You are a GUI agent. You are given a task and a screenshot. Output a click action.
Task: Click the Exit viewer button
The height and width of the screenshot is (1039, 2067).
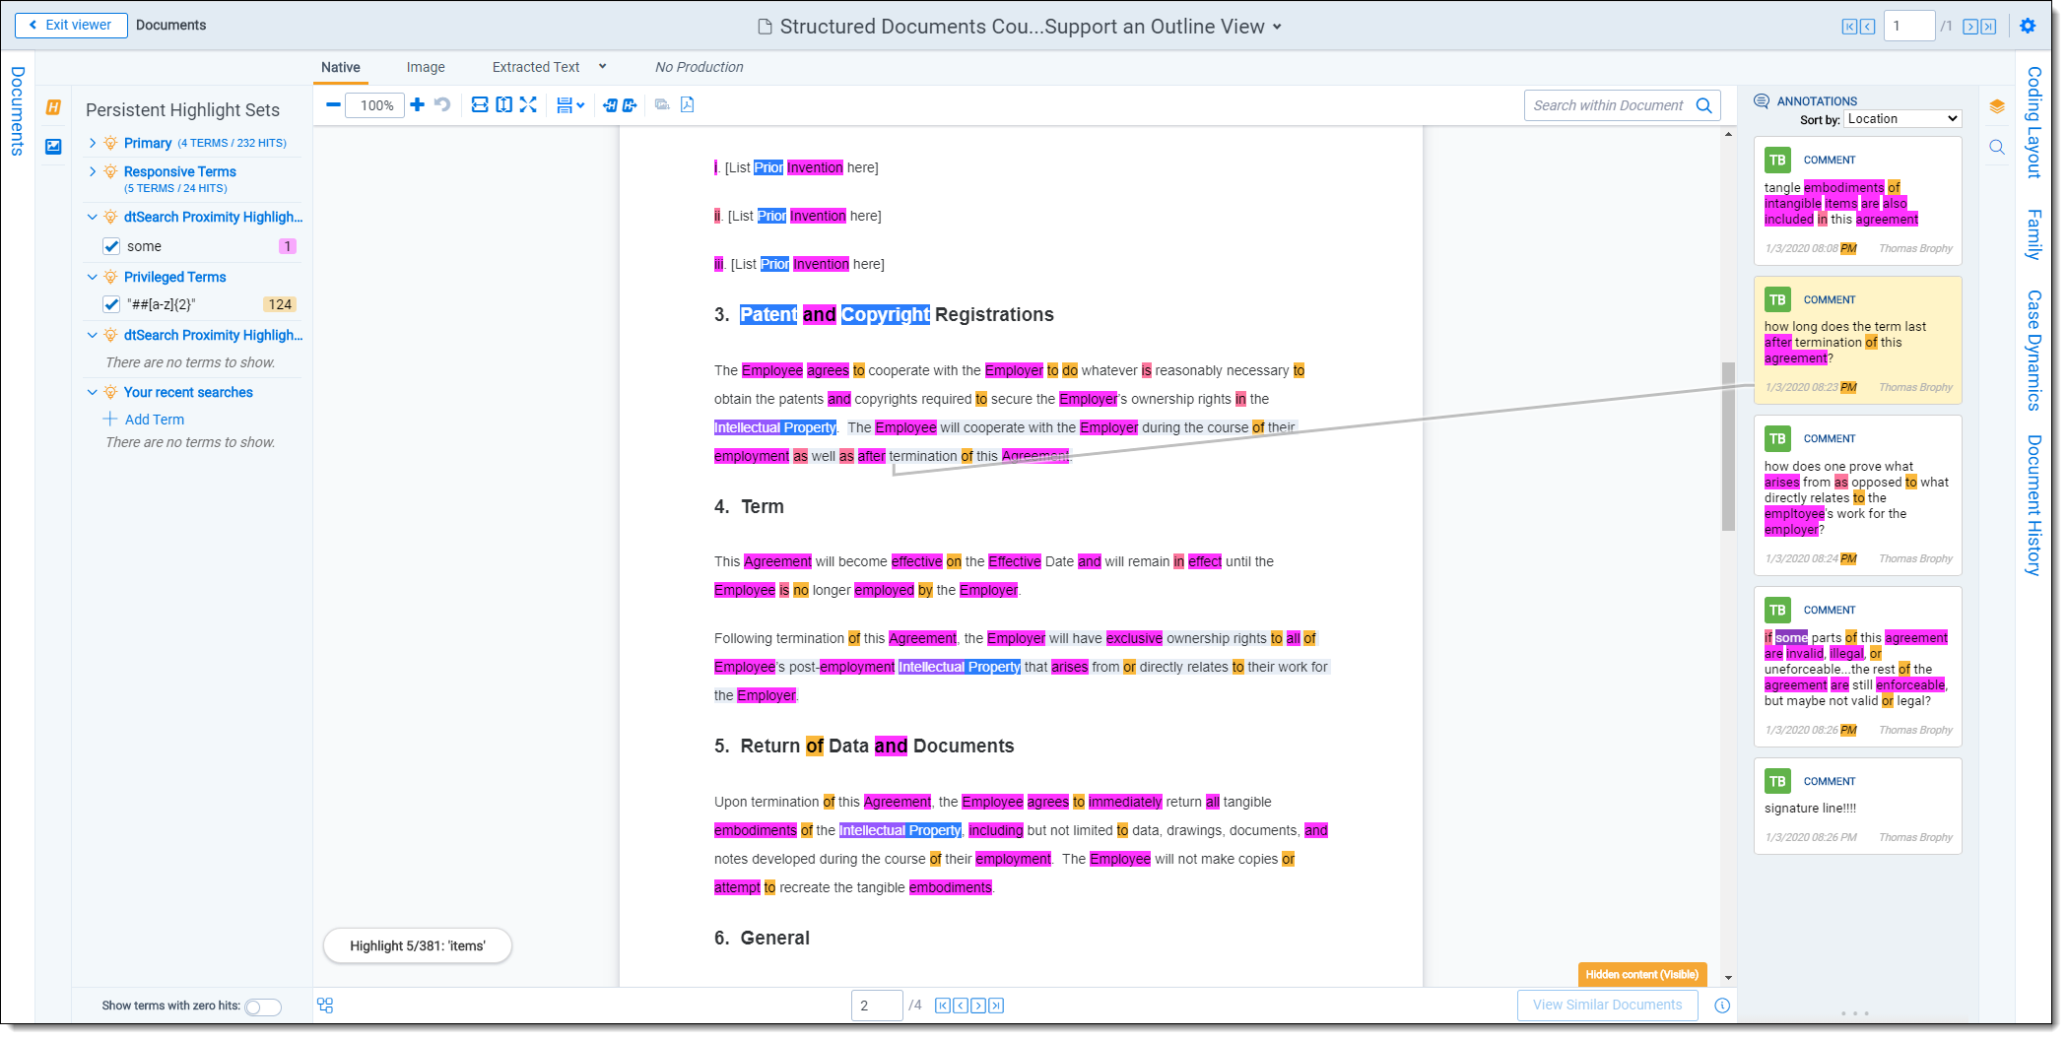click(71, 26)
